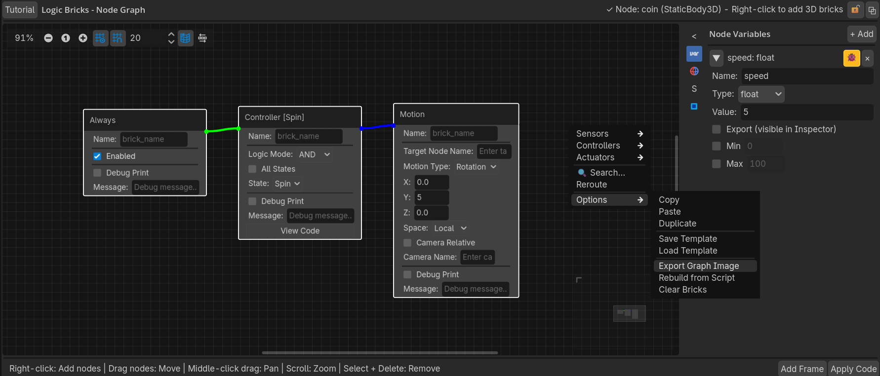Expand the Sensors submenu
Image resolution: width=880 pixels, height=376 pixels.
(609, 134)
